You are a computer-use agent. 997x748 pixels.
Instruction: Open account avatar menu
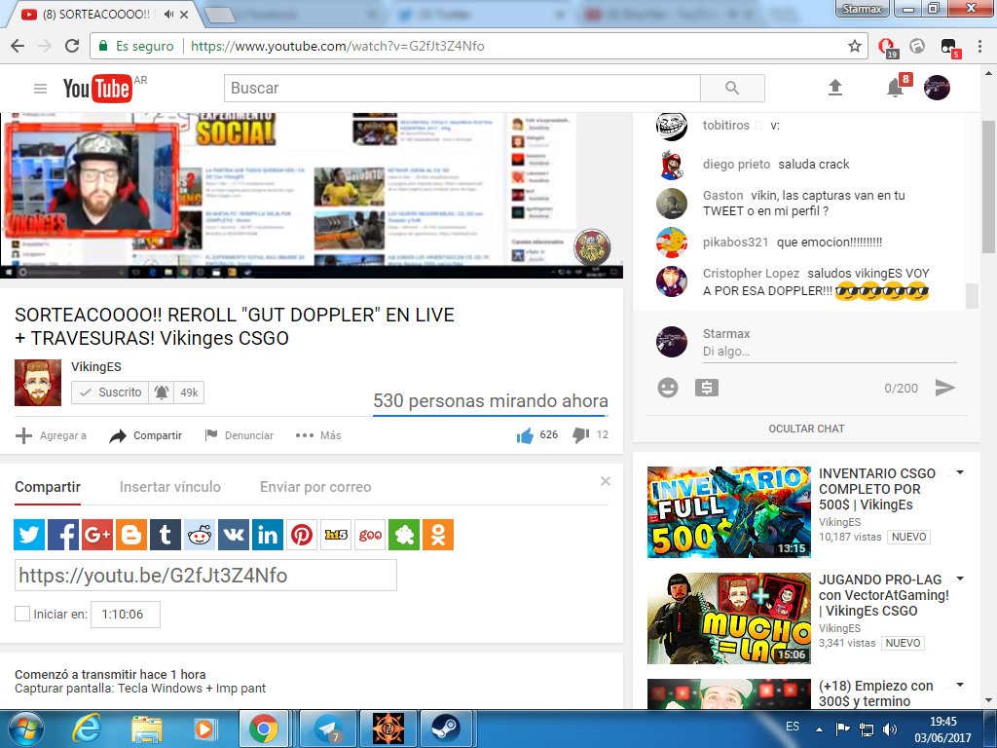[937, 88]
